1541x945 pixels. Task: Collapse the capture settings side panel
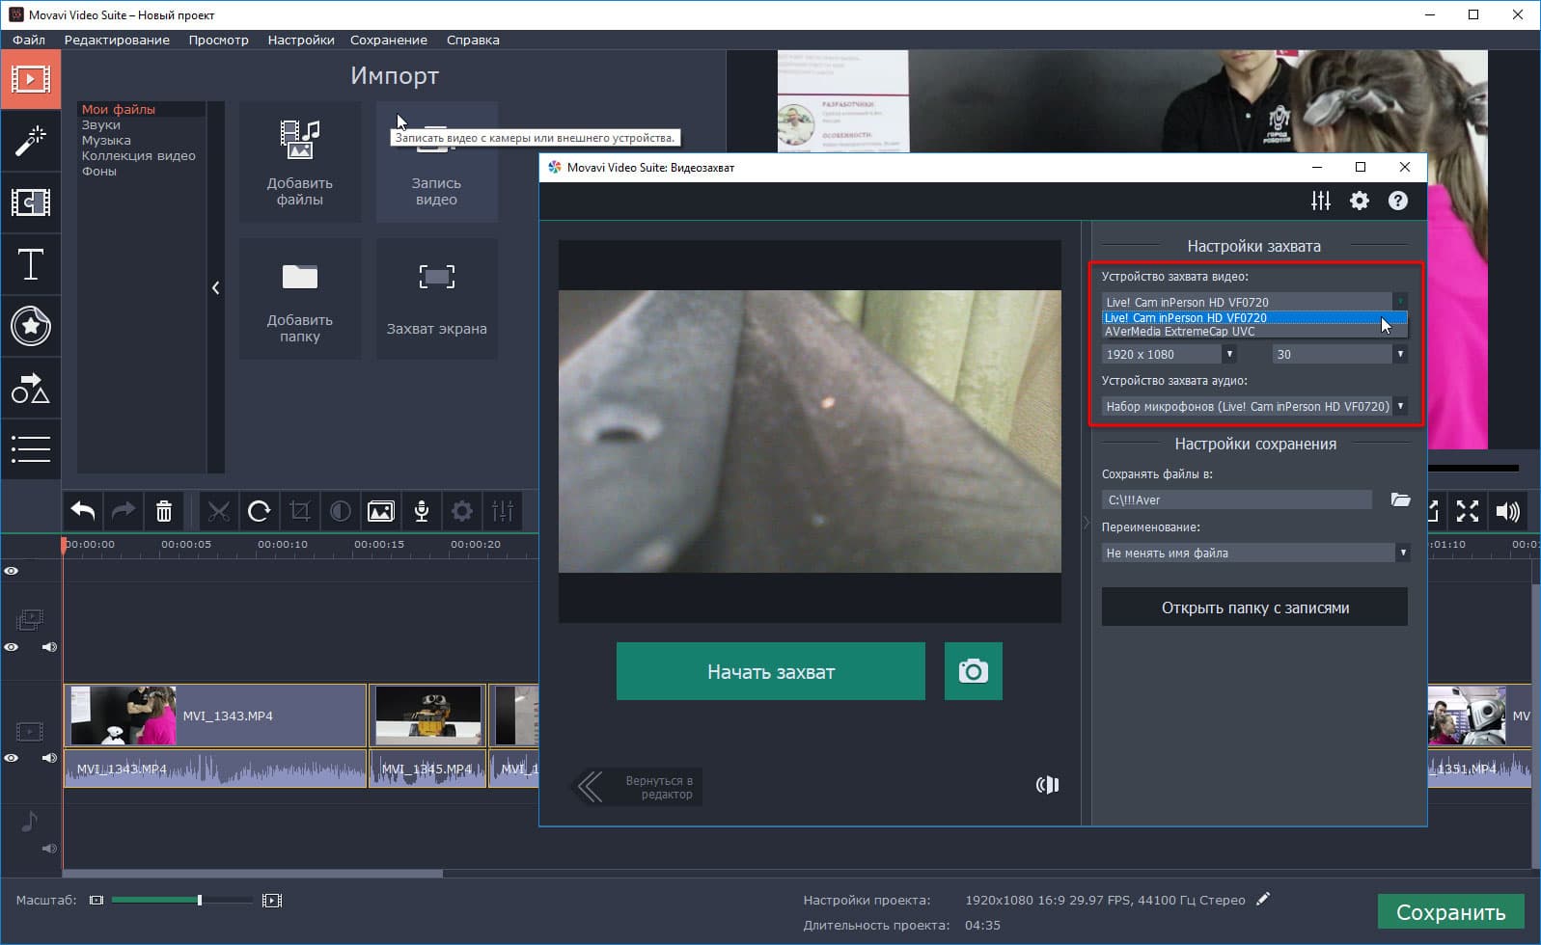(1086, 523)
